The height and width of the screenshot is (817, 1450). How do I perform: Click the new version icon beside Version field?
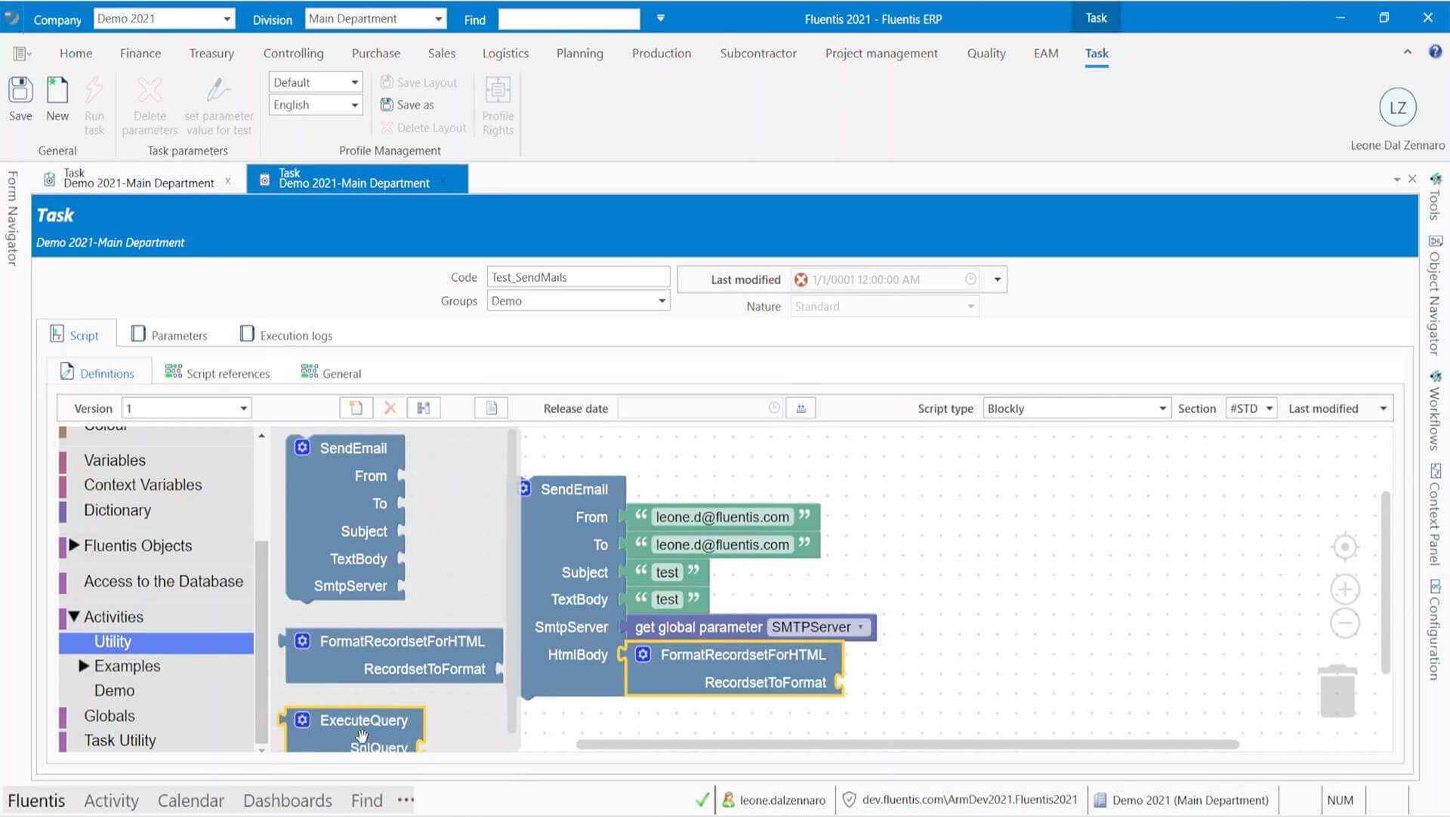coord(356,408)
